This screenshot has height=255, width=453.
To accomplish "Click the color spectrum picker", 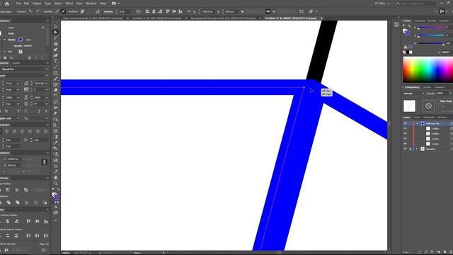I will pyautogui.click(x=428, y=69).
